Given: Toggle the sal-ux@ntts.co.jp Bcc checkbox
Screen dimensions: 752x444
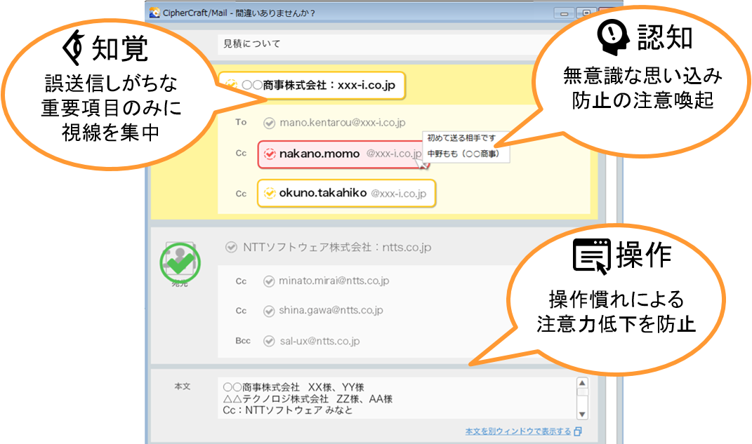Looking at the screenshot, I should pos(268,341).
